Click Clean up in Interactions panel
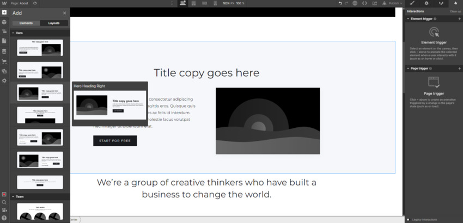This screenshot has width=463, height=223. click(455, 11)
